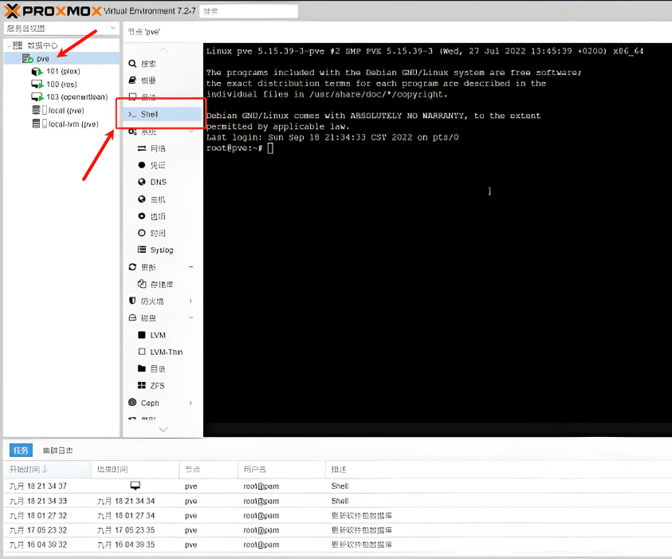Expand the Firewall submenu arrow

click(191, 301)
